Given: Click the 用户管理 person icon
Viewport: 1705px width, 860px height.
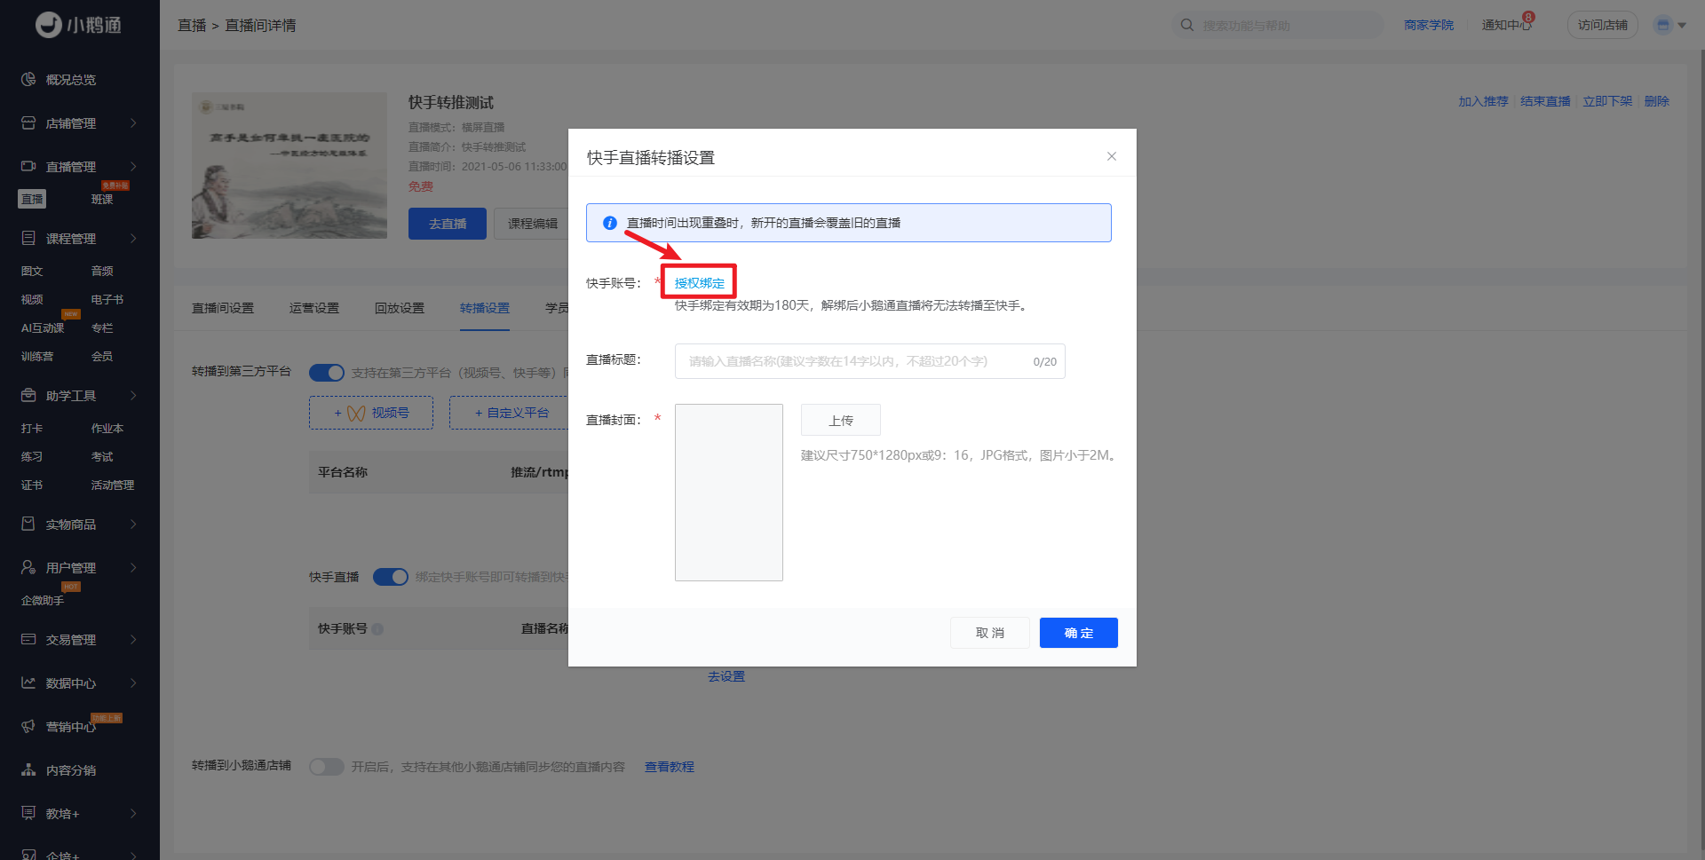Looking at the screenshot, I should coord(28,568).
